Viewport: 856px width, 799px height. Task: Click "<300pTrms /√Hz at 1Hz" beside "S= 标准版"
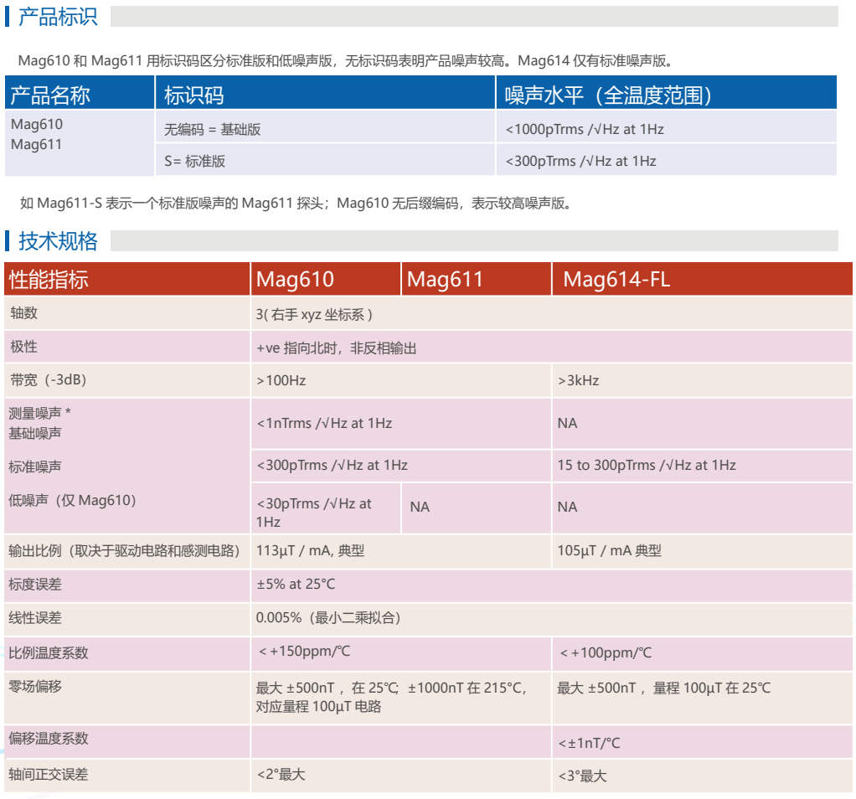pyautogui.click(x=581, y=162)
